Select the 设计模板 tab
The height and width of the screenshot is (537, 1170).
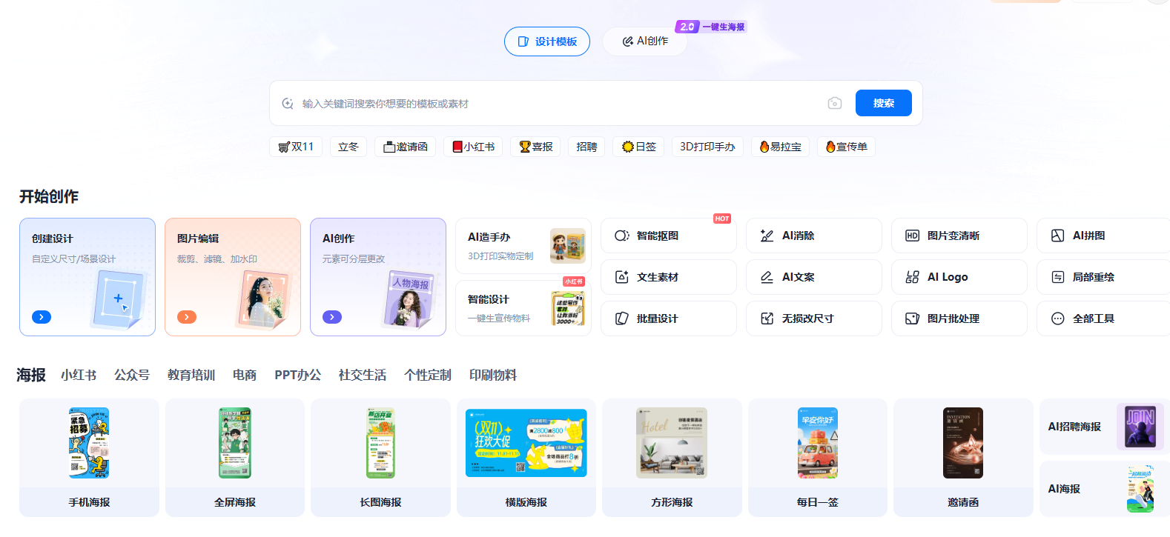(547, 41)
